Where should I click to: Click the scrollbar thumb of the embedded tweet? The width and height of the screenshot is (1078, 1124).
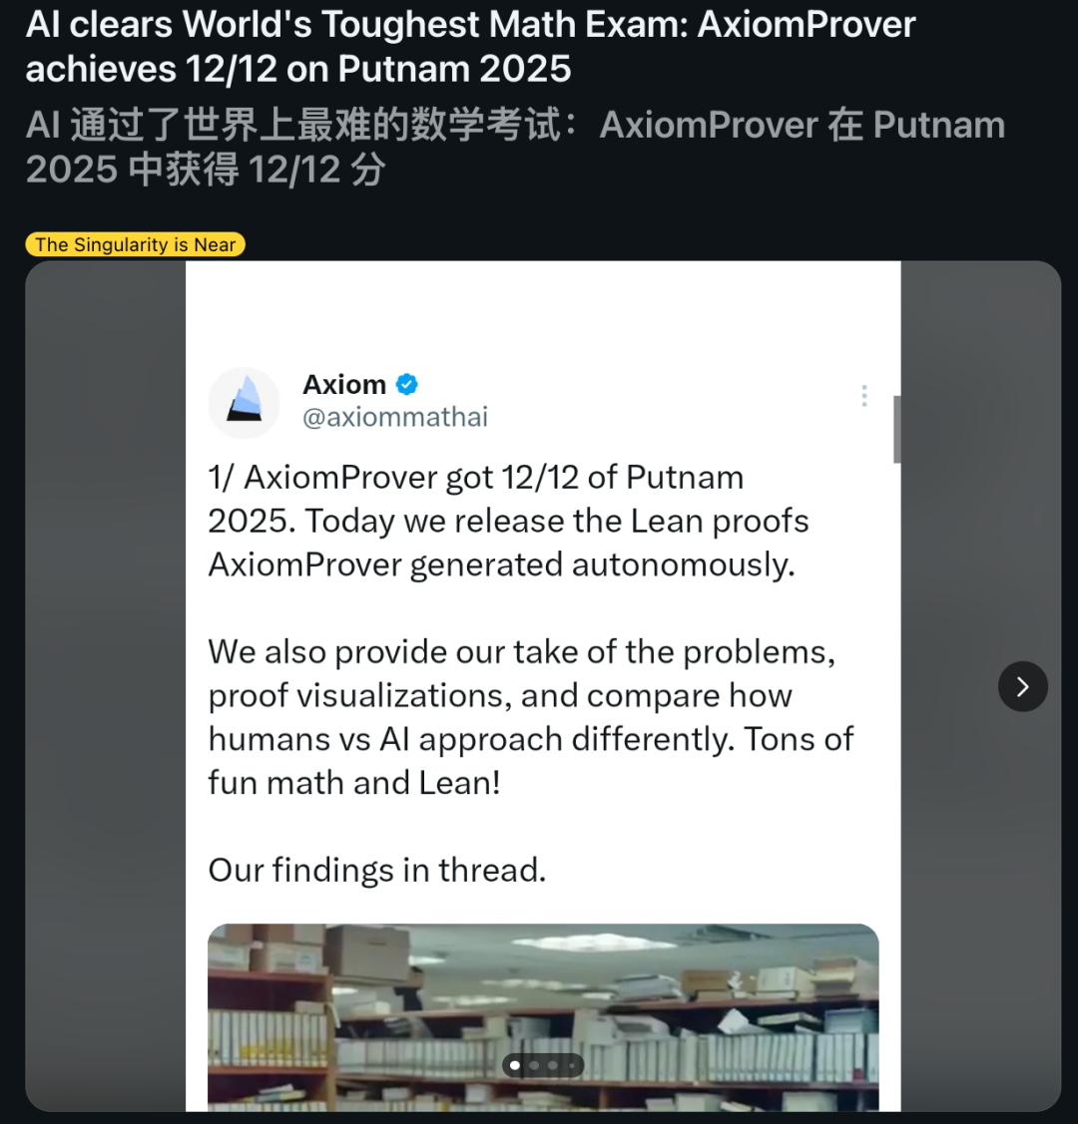tap(896, 429)
